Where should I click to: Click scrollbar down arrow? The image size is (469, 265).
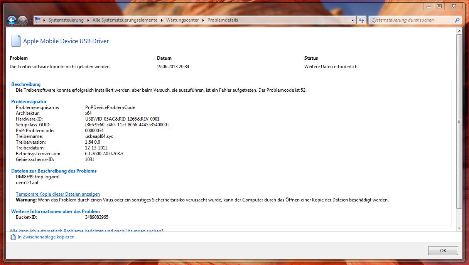pos(459,228)
